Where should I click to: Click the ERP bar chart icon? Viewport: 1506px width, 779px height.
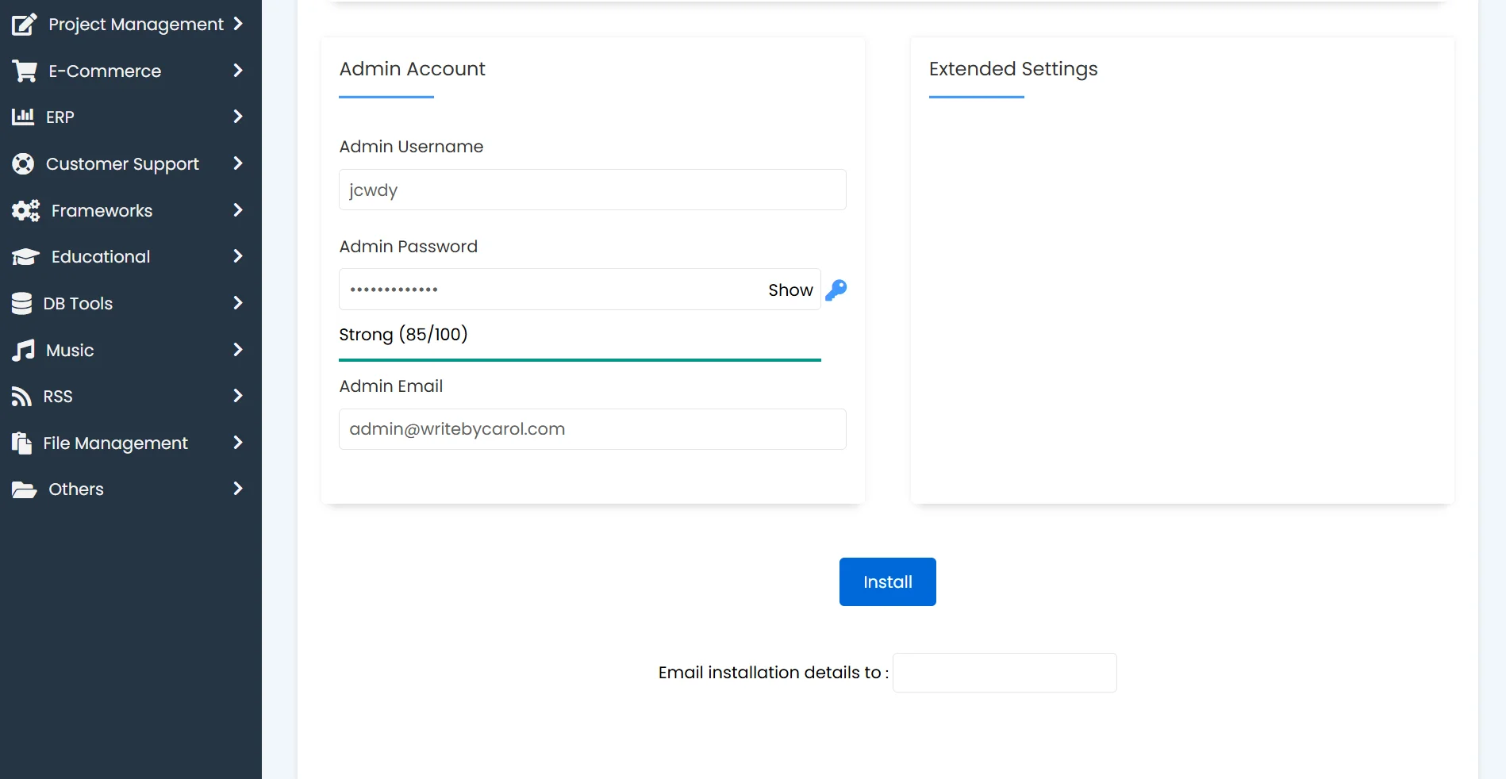23,117
